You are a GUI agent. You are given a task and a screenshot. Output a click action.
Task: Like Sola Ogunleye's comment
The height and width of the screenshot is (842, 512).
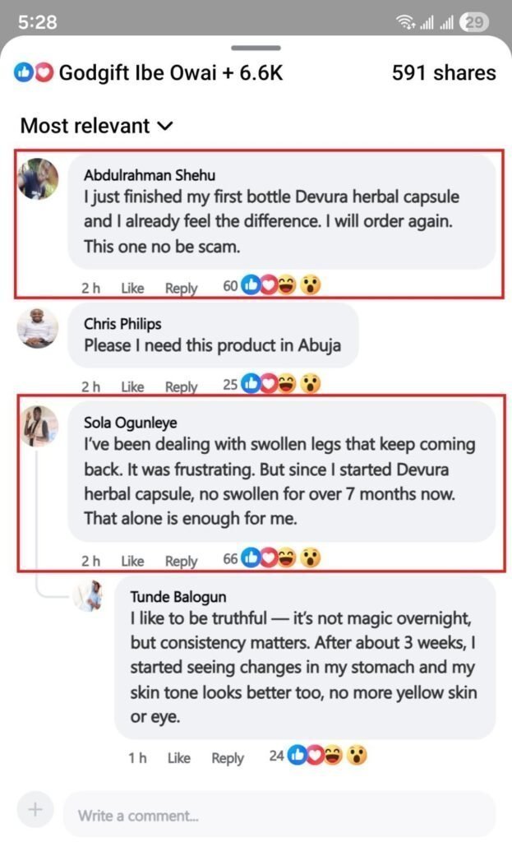point(132,561)
